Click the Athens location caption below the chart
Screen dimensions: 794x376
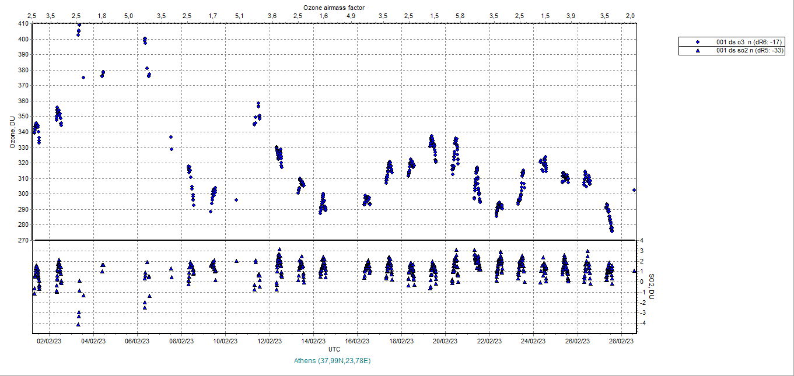coord(333,361)
